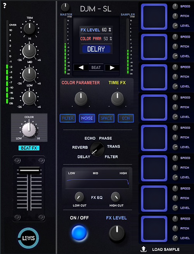Open the help question mark icon

[5, 6]
